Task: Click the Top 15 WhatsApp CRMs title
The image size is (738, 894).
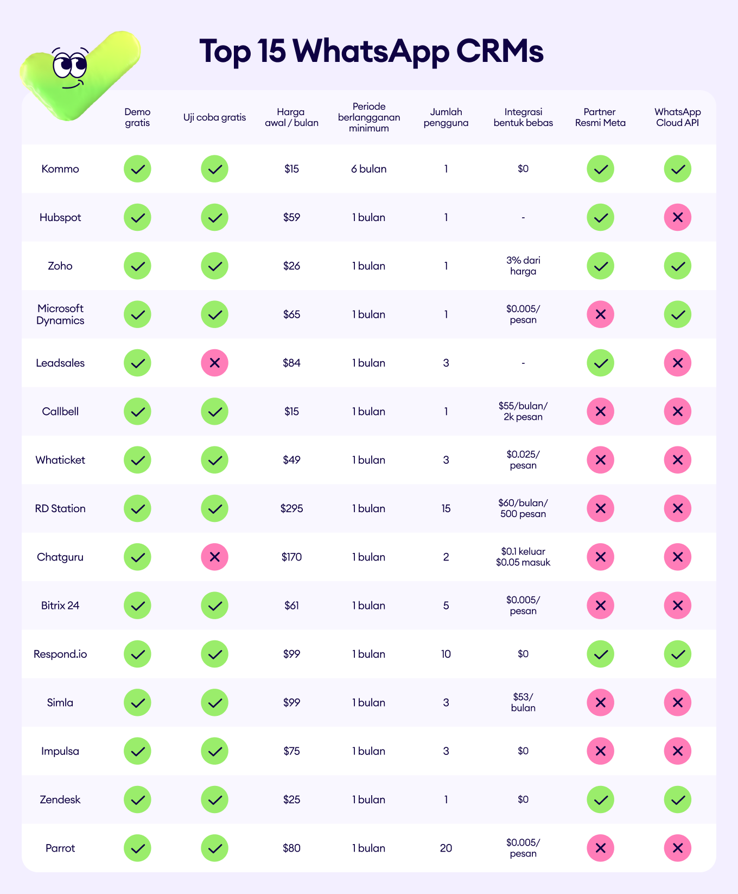Action: (x=371, y=52)
